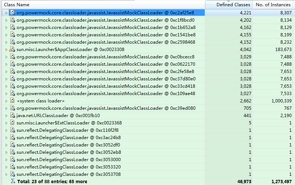This screenshot has width=295, height=185.
Task: Click class loader icon for JavassistMockClassLoader @ 0xc0bcecc8
Action: click(x=12, y=57)
